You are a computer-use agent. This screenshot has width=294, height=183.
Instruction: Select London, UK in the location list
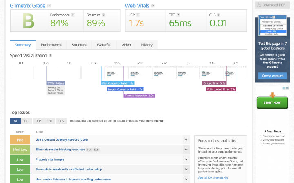click(273, 31)
